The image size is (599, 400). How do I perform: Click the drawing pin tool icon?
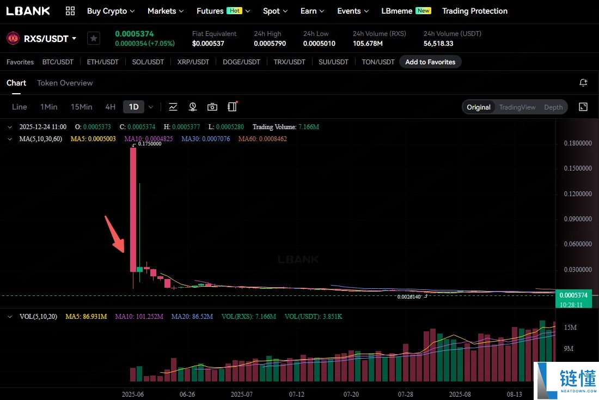coord(193,107)
